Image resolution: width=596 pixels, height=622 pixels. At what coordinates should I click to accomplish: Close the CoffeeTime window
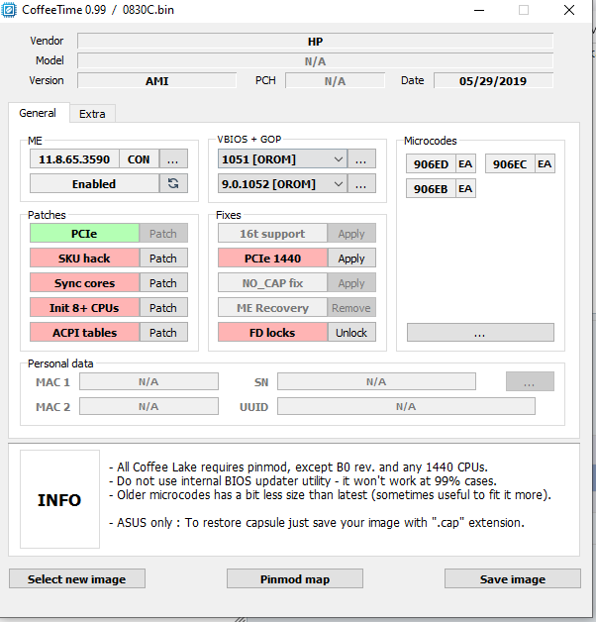click(x=569, y=10)
